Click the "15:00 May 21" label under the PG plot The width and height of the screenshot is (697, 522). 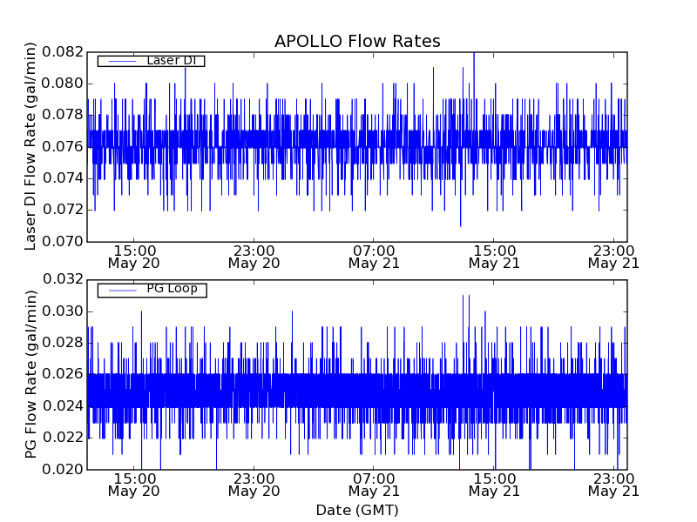494,484
